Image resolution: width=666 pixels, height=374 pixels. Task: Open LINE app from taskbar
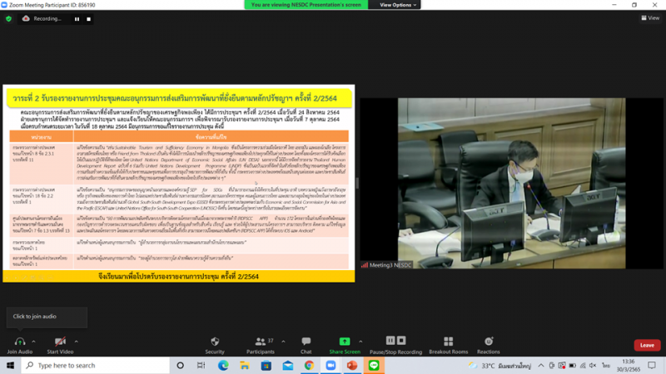(x=374, y=365)
